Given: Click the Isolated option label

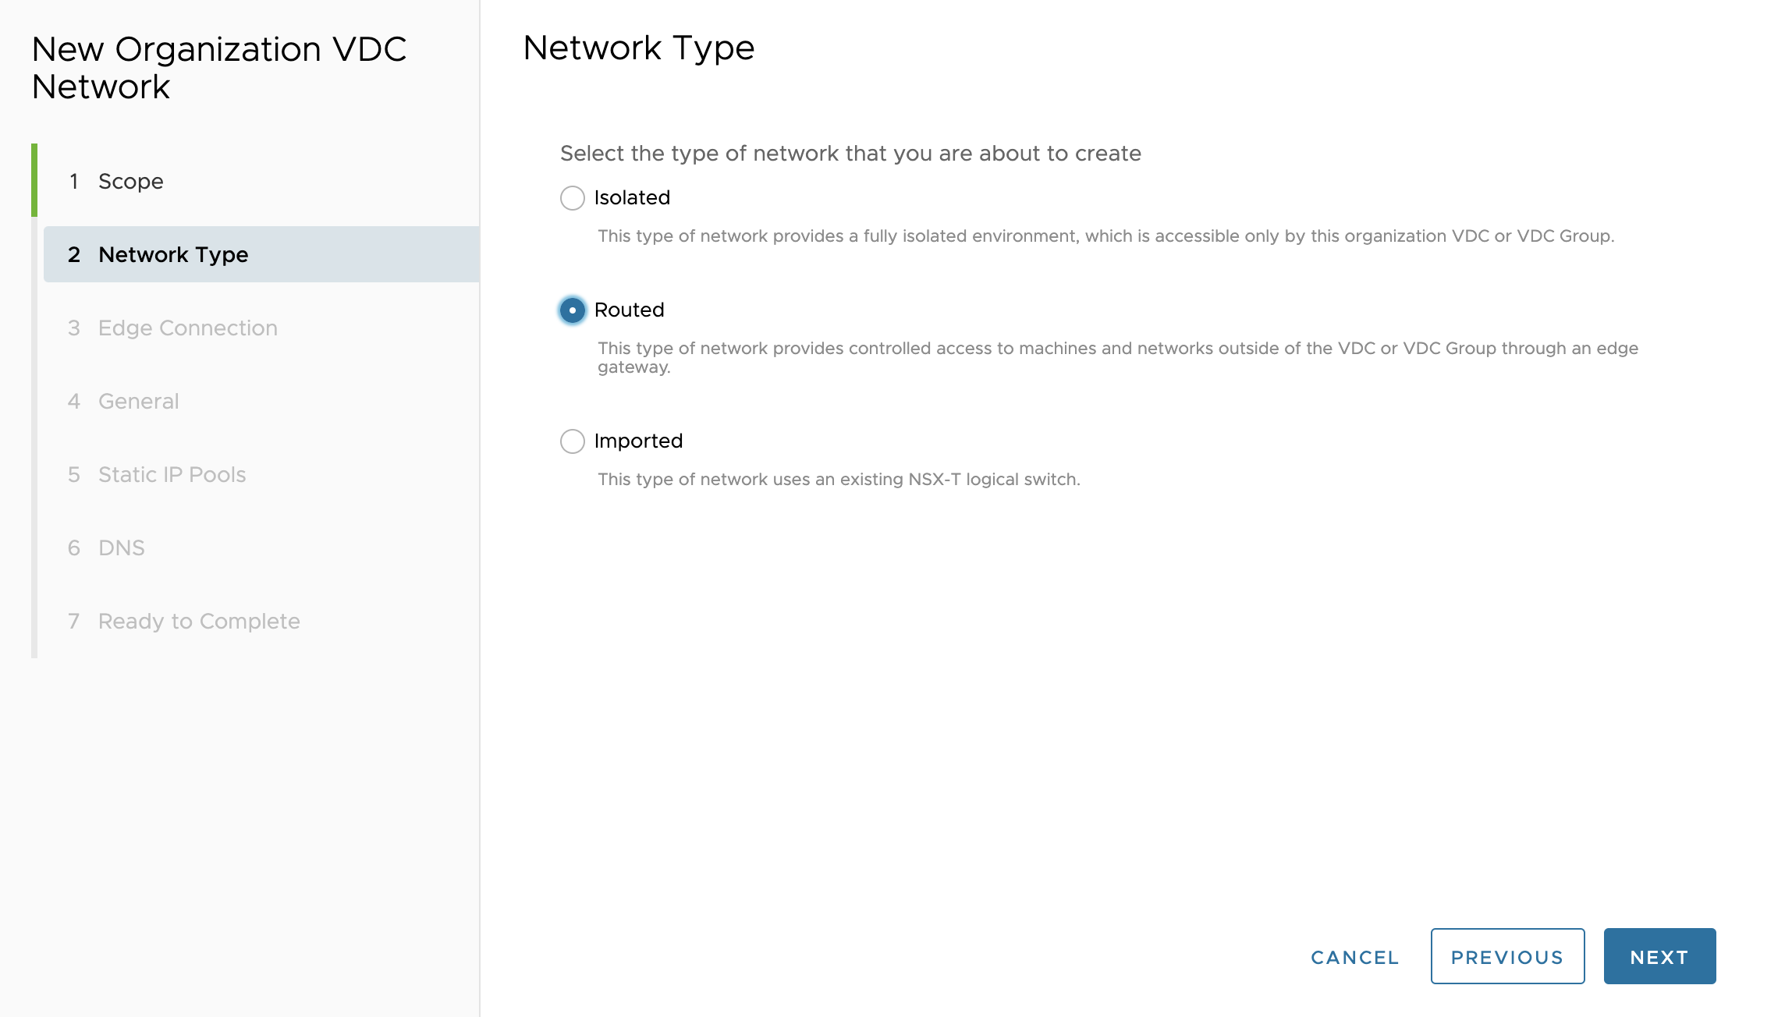Looking at the screenshot, I should (x=632, y=198).
